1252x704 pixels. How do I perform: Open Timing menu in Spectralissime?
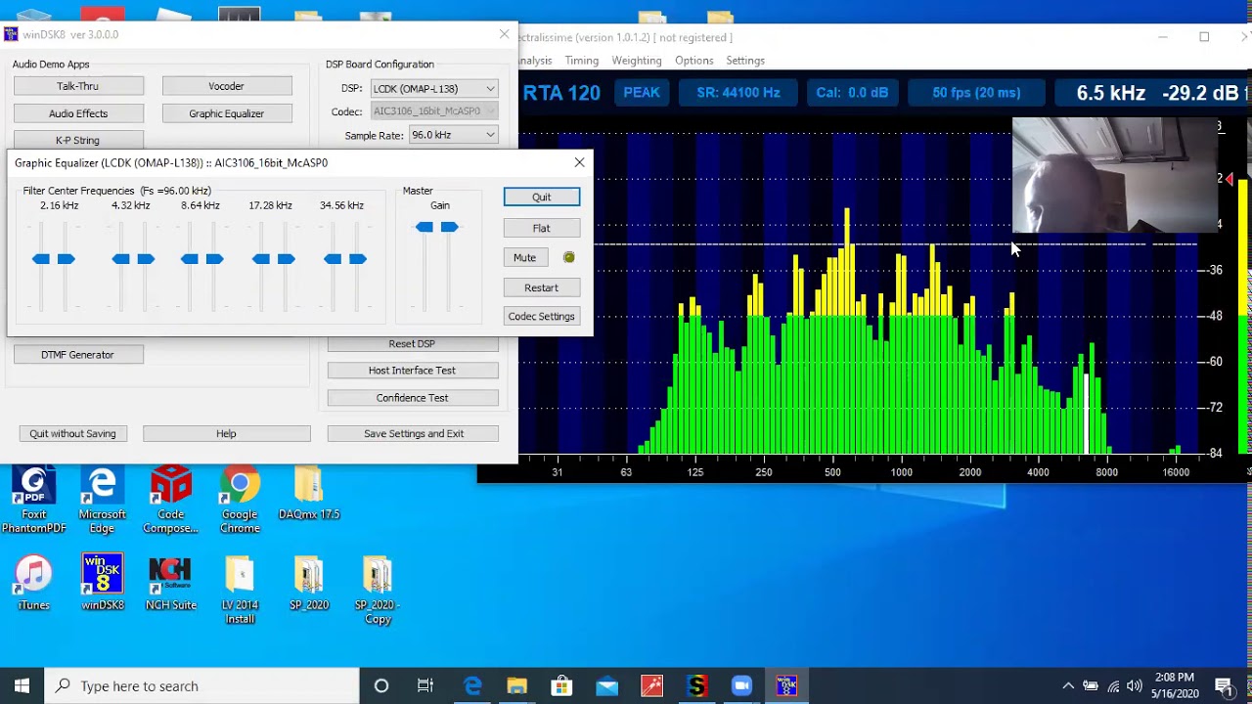click(x=581, y=61)
